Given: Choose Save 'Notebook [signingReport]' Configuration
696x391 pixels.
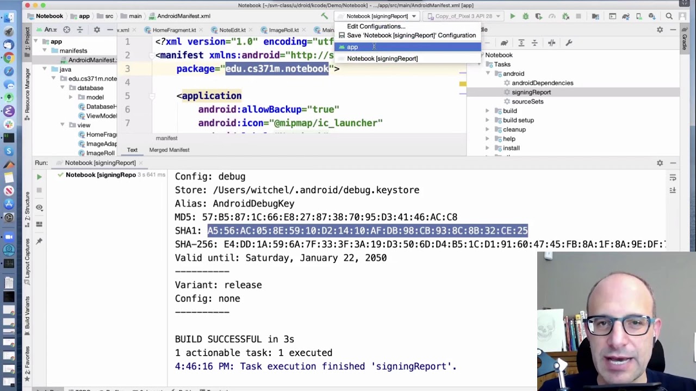Looking at the screenshot, I should tap(407, 35).
